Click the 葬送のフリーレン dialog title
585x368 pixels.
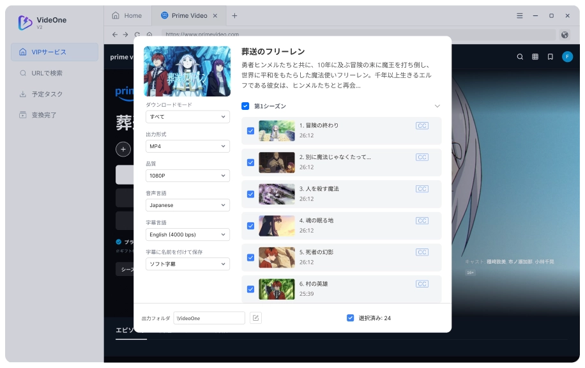click(273, 52)
